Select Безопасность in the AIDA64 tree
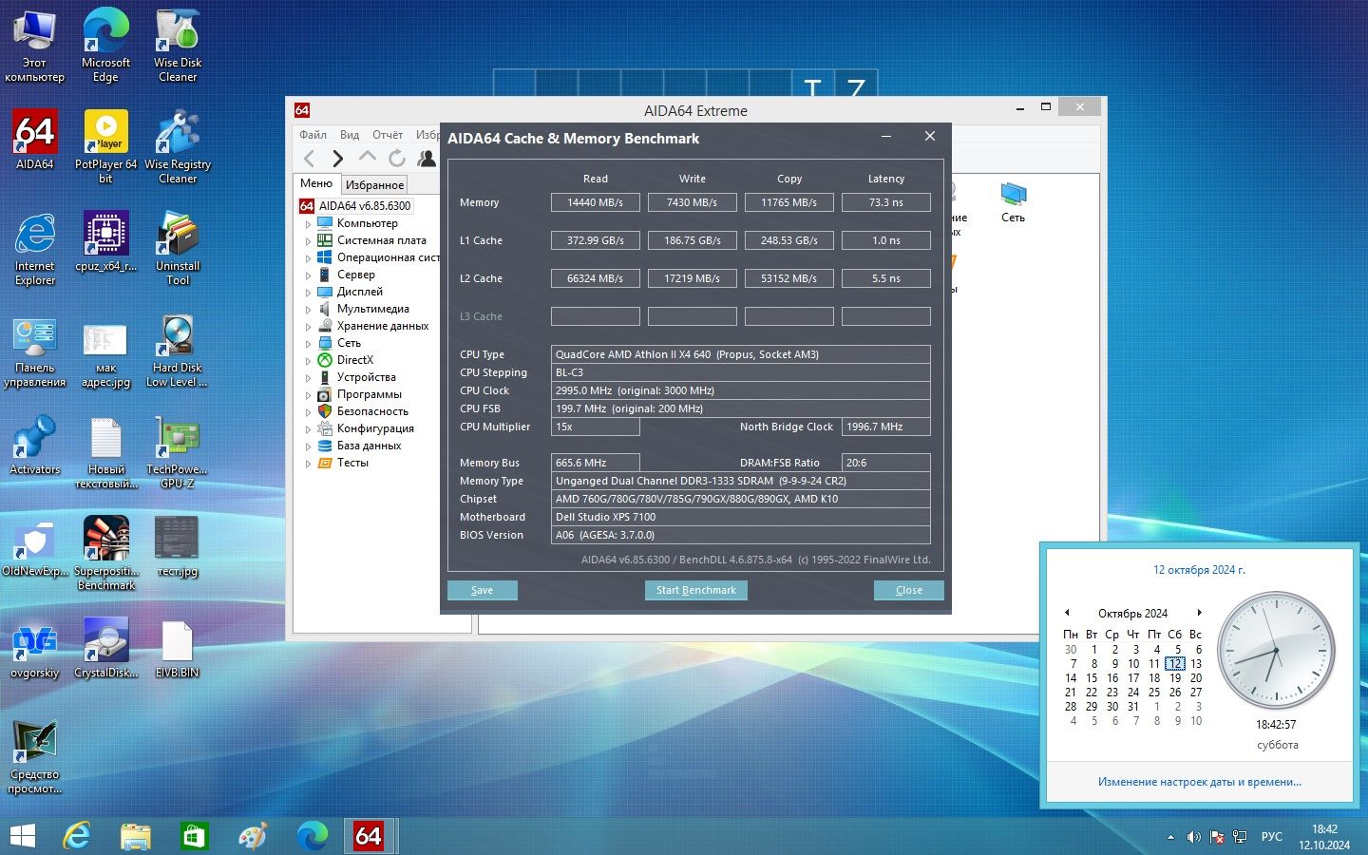 (372, 411)
